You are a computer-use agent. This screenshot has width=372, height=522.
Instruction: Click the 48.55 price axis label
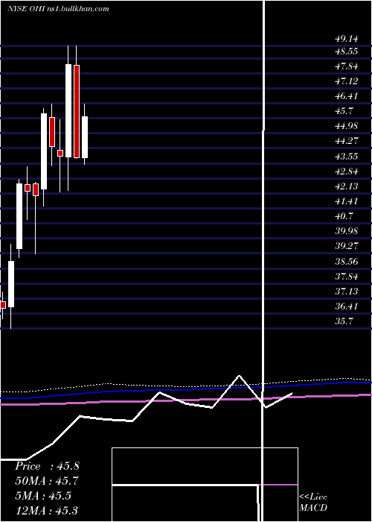(347, 51)
